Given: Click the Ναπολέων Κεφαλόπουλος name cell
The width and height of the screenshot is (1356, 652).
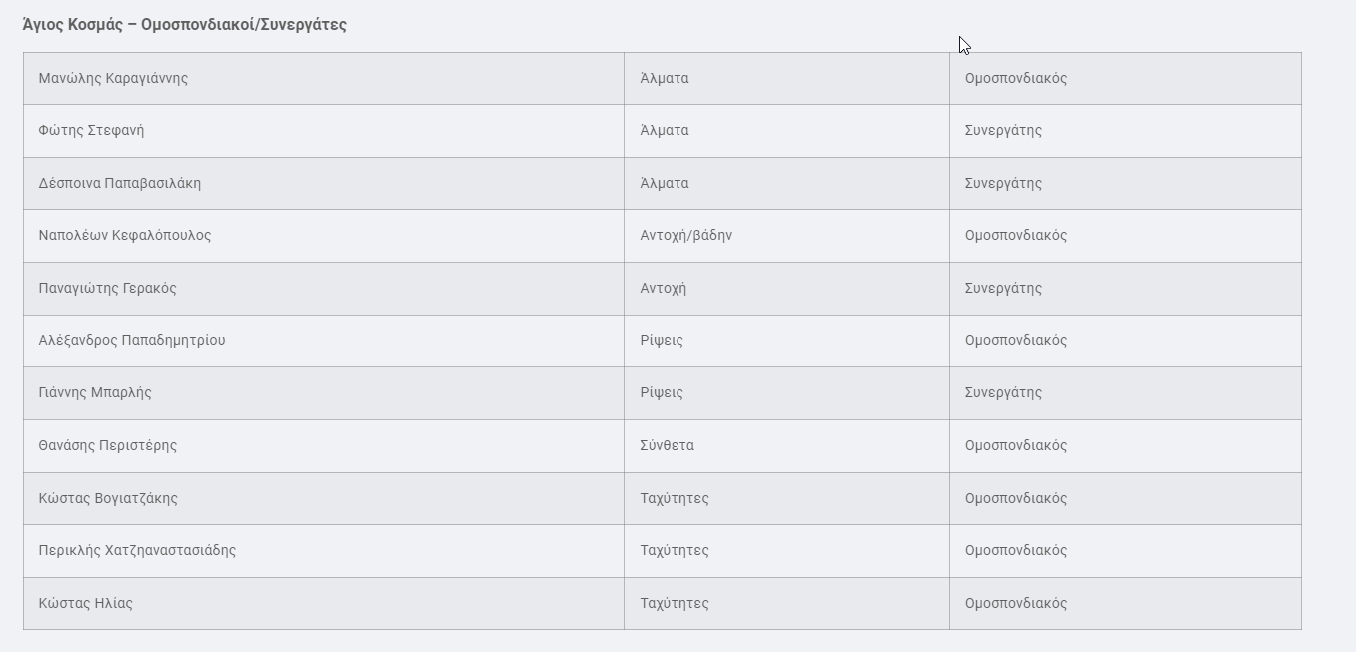Looking at the screenshot, I should (x=125, y=235).
